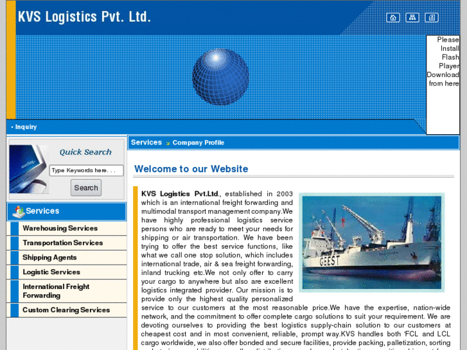This screenshot has height=350, width=467.
Task: Click the Quick Search computer image
Action: 29,169
